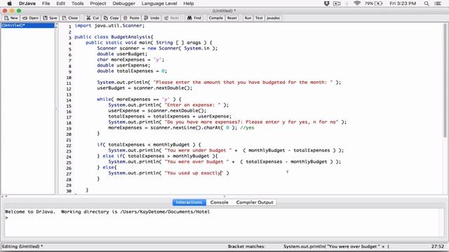Viewport: 449px width, 252px height.
Task: Open the Help menu
Action: click(x=189, y=3)
